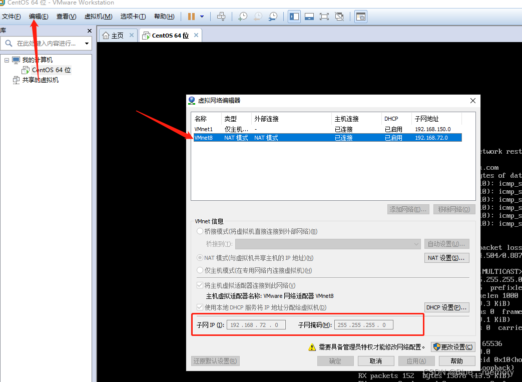Open the 查看(V) menu
The width and height of the screenshot is (522, 382).
coord(66,17)
